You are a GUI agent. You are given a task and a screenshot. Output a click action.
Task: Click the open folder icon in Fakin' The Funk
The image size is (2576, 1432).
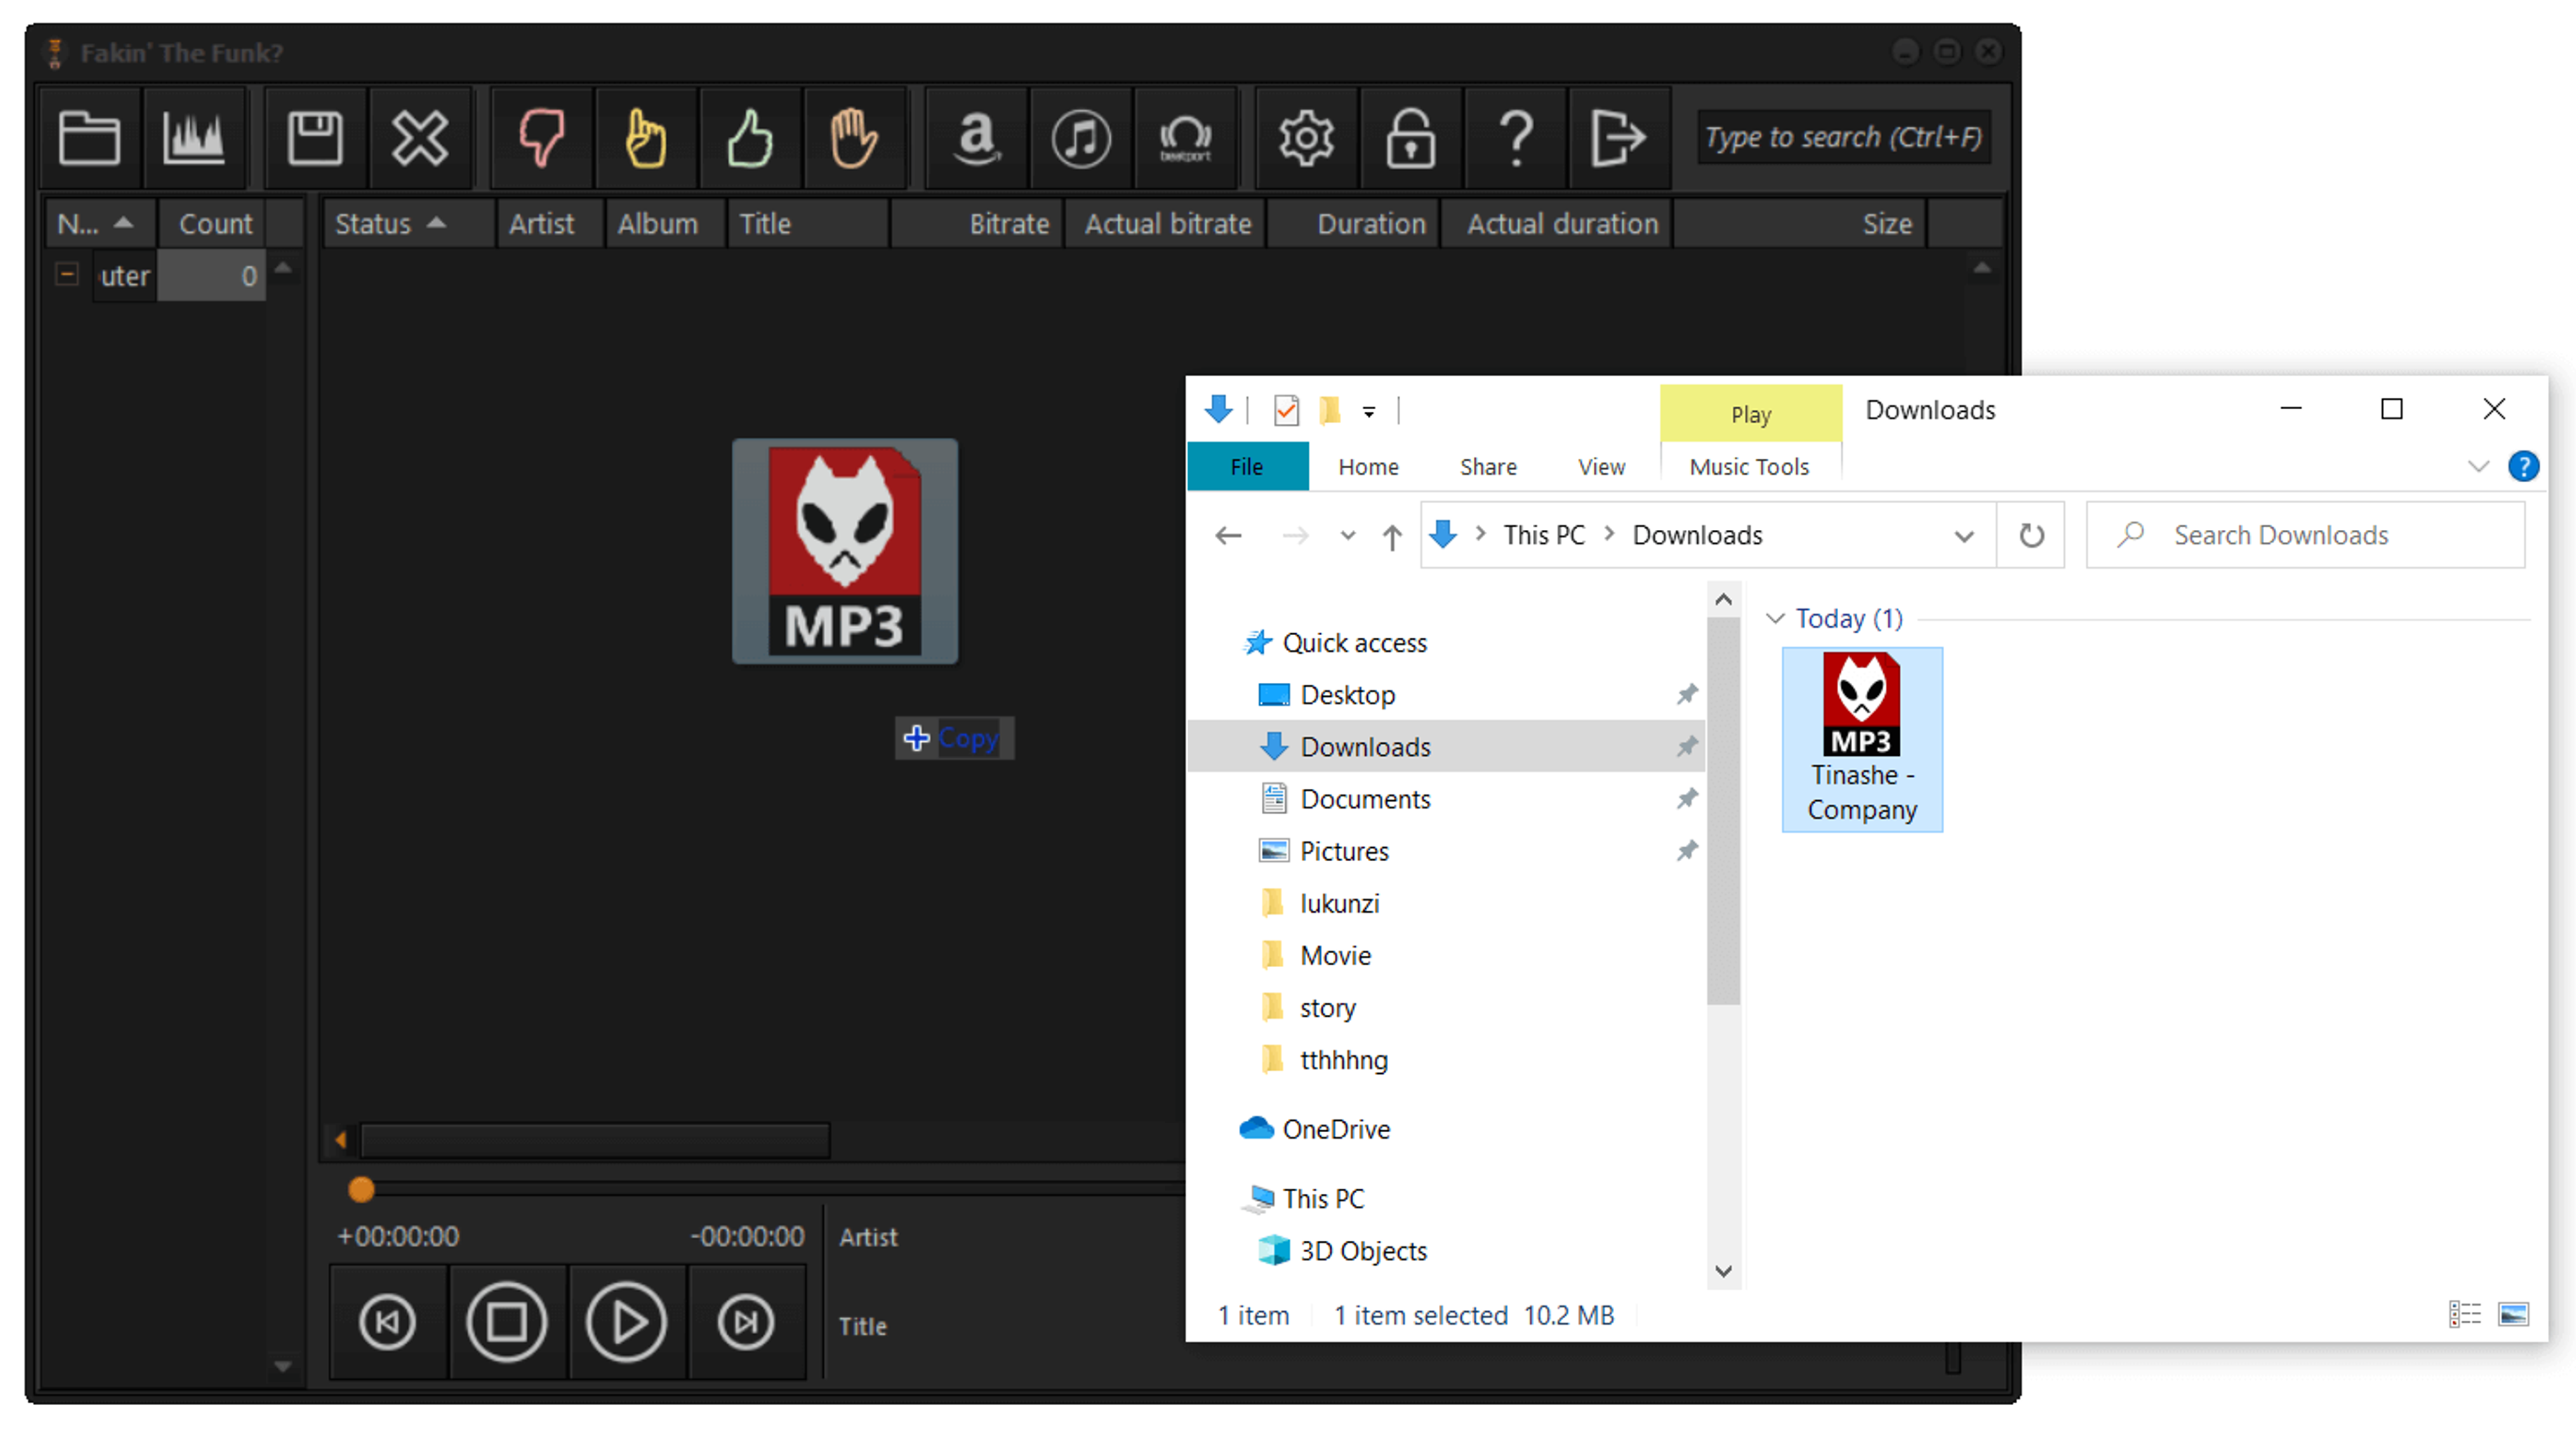(90, 137)
